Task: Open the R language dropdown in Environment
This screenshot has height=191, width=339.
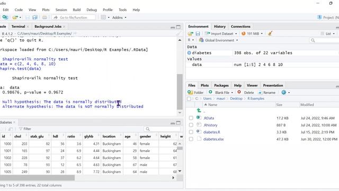Action: [x=191, y=40]
